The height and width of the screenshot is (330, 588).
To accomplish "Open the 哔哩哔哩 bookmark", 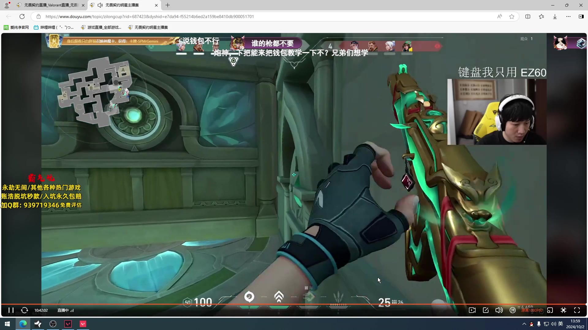I will coord(54,28).
